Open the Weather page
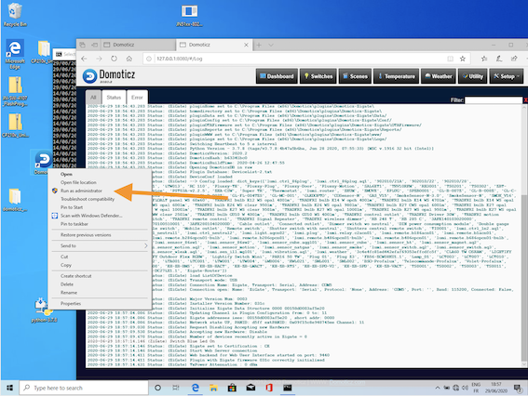This screenshot has width=528, height=396. [x=438, y=76]
